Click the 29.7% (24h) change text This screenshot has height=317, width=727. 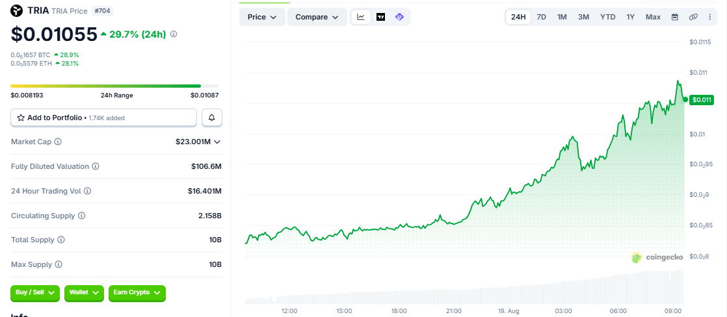(138, 34)
